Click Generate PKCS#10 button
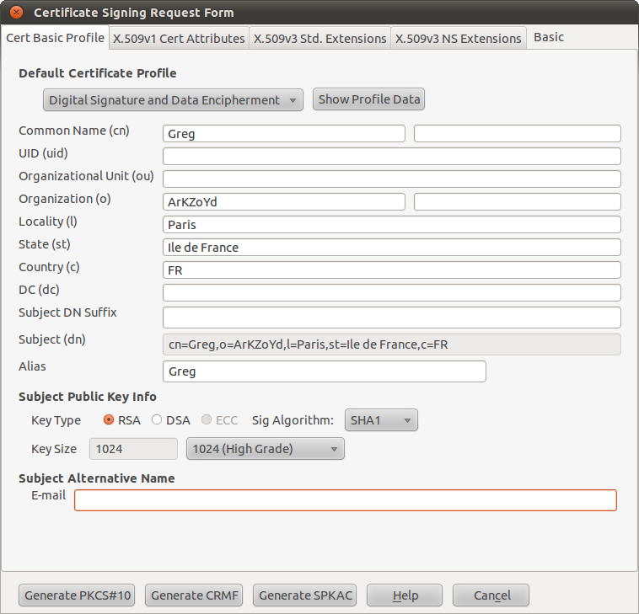 [77, 595]
